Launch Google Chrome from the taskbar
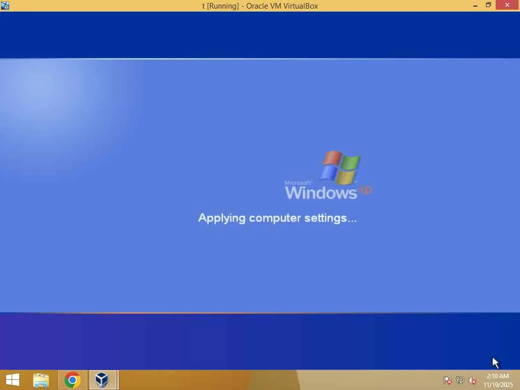 [x=73, y=380]
